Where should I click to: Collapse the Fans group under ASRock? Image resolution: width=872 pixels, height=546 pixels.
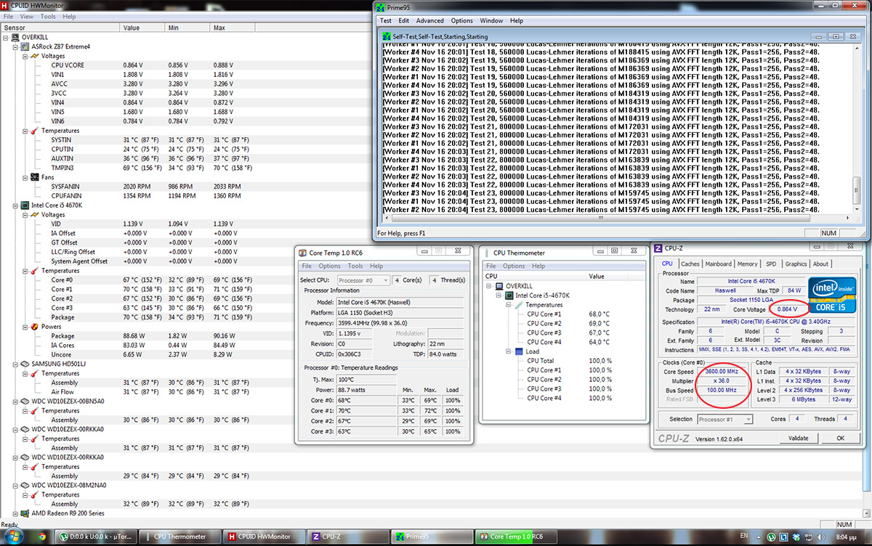(x=25, y=177)
